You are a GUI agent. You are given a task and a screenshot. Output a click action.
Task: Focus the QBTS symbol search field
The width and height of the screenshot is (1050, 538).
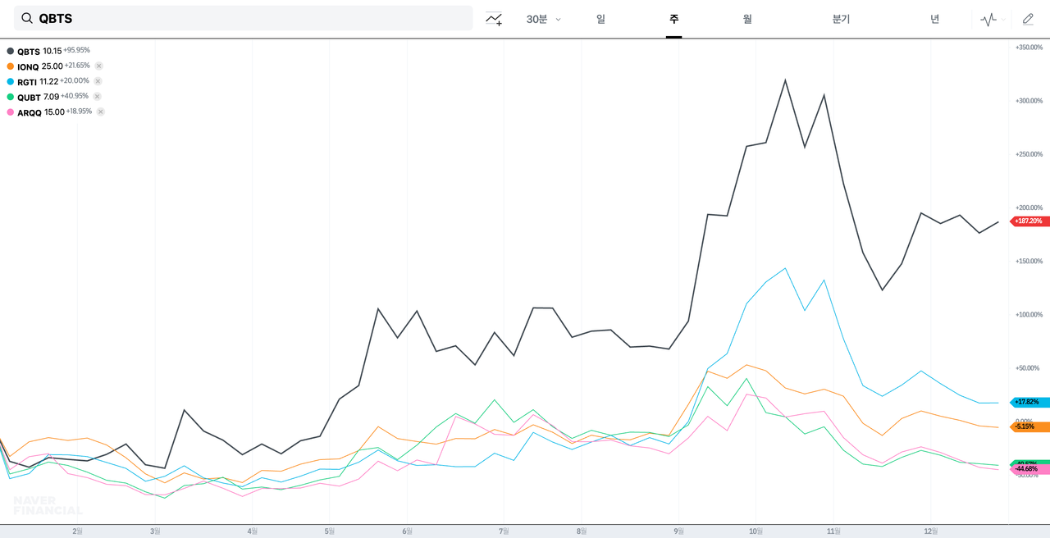coord(244,18)
